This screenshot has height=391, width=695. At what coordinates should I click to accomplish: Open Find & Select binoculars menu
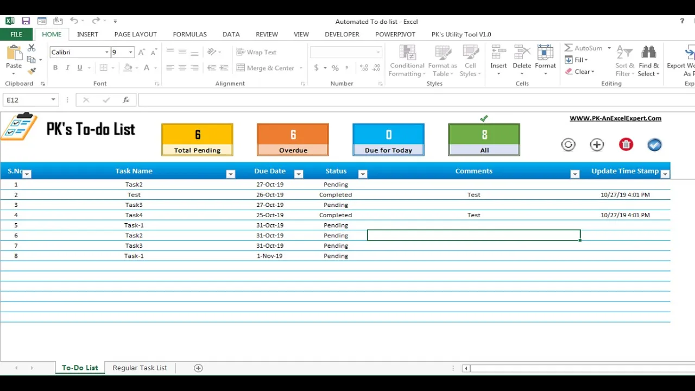[x=648, y=61]
